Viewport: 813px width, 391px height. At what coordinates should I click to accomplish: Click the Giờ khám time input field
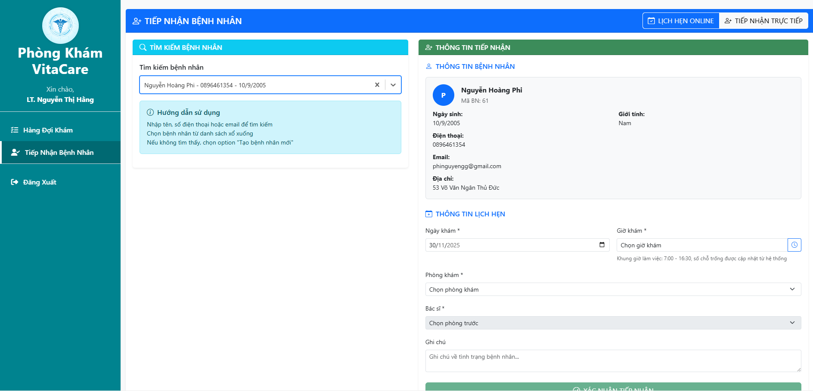tap(701, 245)
